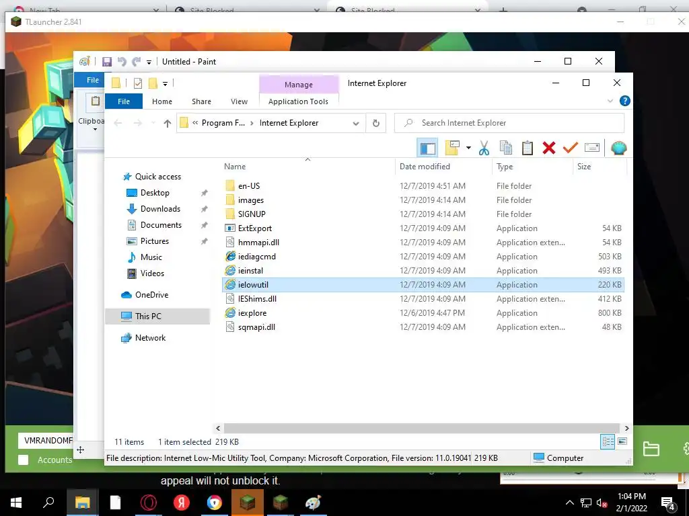
Task: Open the Application Tools tab
Action: click(298, 101)
